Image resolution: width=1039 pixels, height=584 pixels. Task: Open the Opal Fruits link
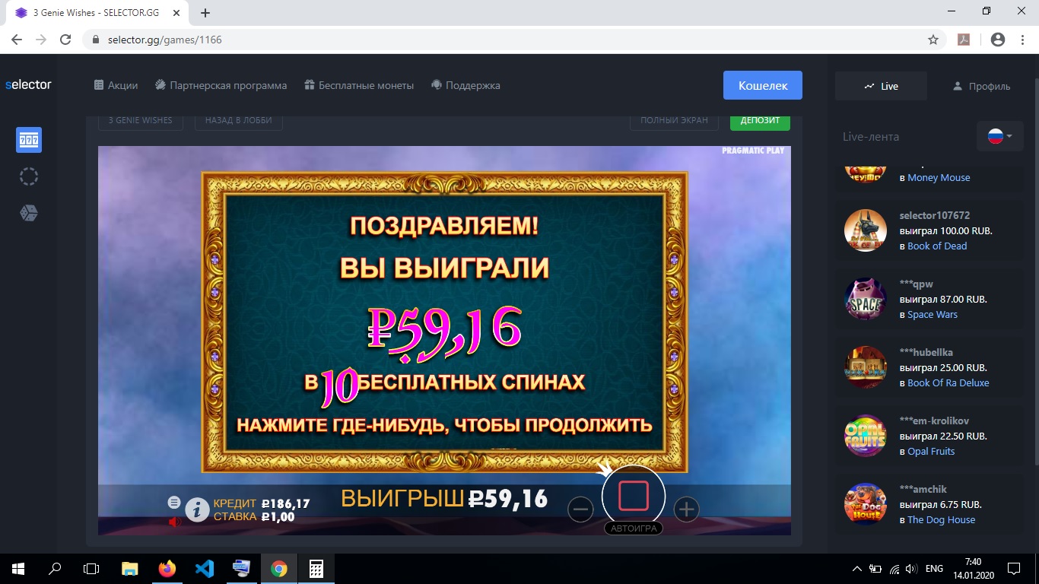coord(931,452)
